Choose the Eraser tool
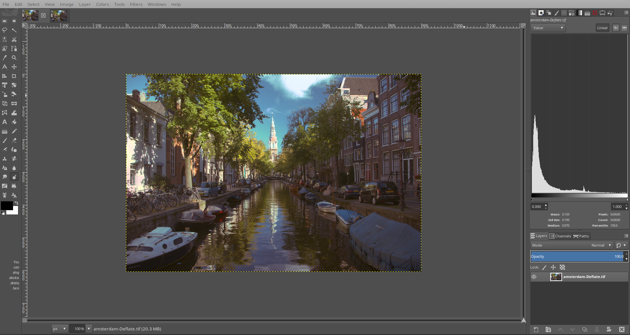Image resolution: width=630 pixels, height=335 pixels. (x=14, y=140)
